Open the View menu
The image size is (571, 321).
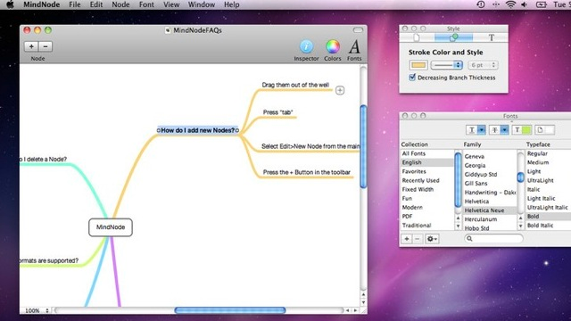[171, 5]
